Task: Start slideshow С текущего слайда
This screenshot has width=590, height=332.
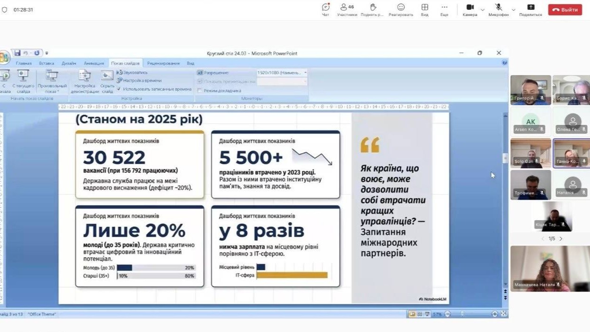Action: 23,76
